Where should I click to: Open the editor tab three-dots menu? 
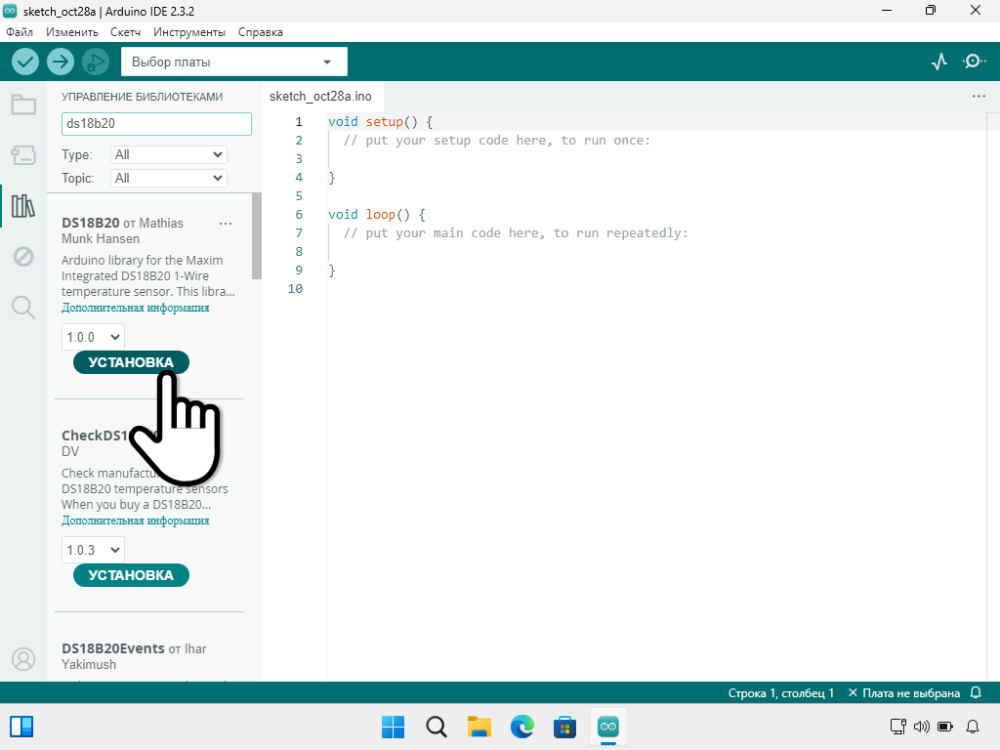(x=979, y=97)
